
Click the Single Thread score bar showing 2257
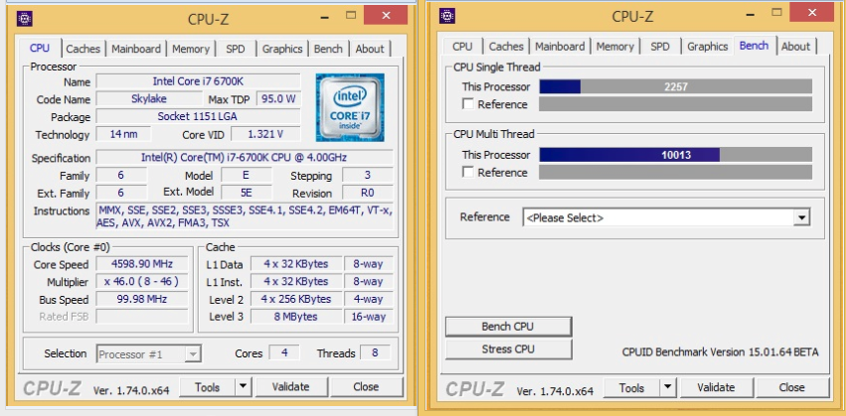tap(675, 86)
